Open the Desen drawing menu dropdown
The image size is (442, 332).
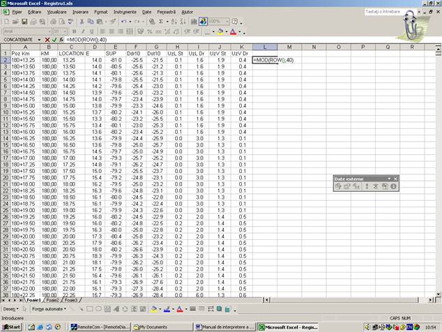(x=10, y=308)
